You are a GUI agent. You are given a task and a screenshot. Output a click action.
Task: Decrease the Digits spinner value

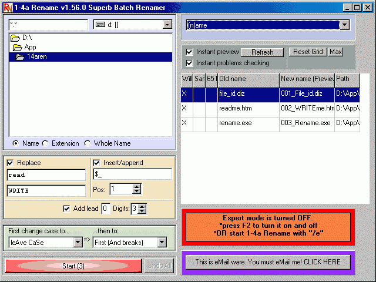pyautogui.click(x=142, y=211)
